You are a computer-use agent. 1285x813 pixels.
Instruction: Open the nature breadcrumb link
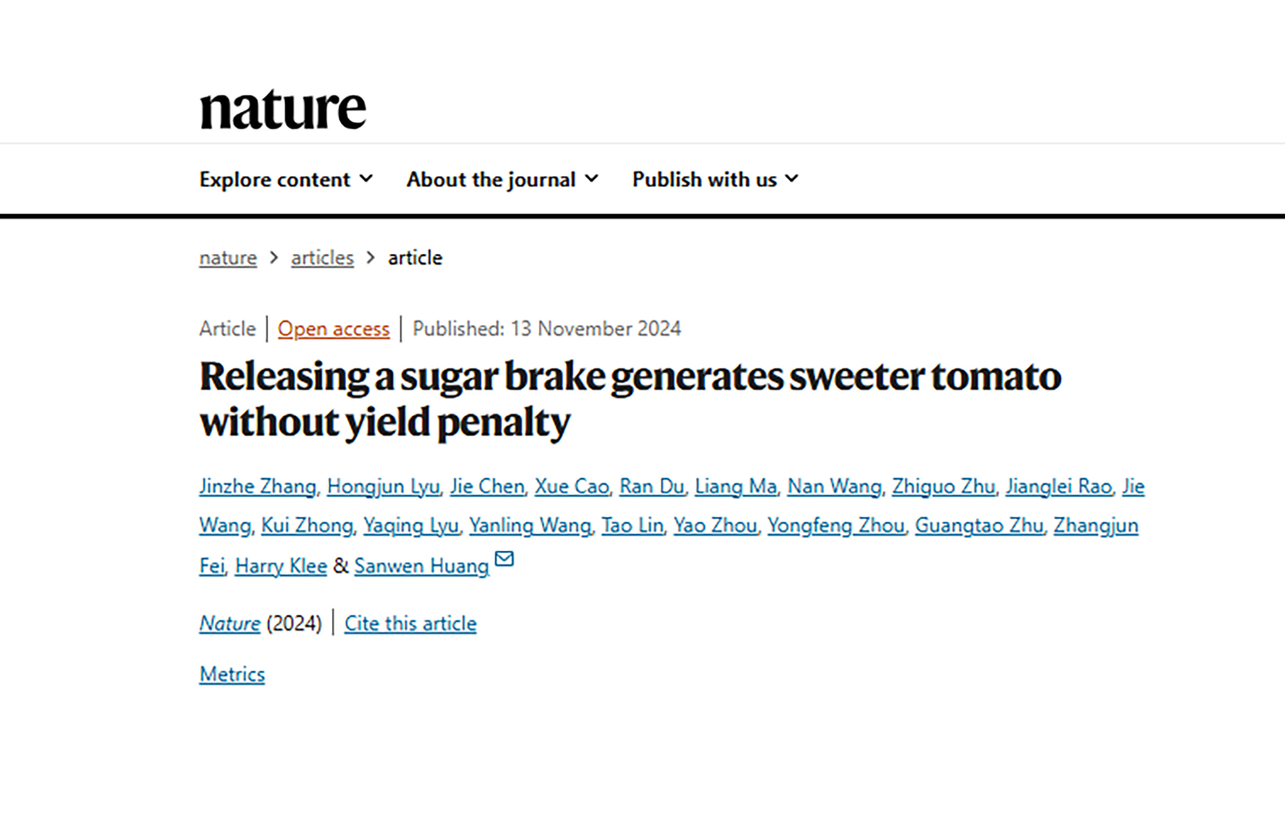pos(227,257)
